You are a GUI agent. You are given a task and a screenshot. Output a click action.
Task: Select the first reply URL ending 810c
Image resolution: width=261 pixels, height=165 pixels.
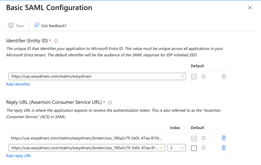(86, 138)
